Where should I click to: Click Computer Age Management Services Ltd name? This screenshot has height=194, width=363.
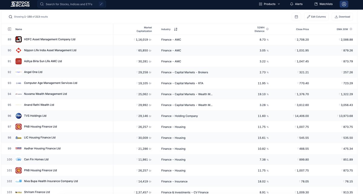(51, 83)
